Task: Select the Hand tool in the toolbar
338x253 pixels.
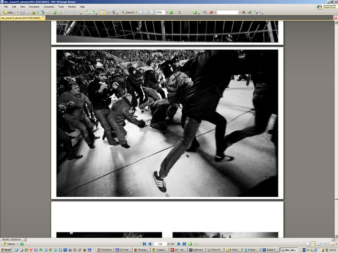Action: point(102,13)
